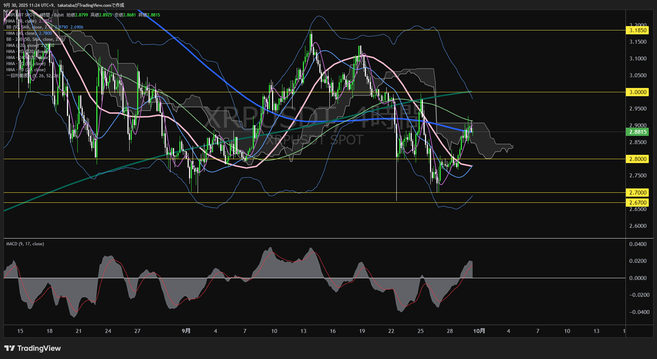Click the 2.7500 price axis tick
This screenshot has height=359, width=657.
[x=638, y=176]
